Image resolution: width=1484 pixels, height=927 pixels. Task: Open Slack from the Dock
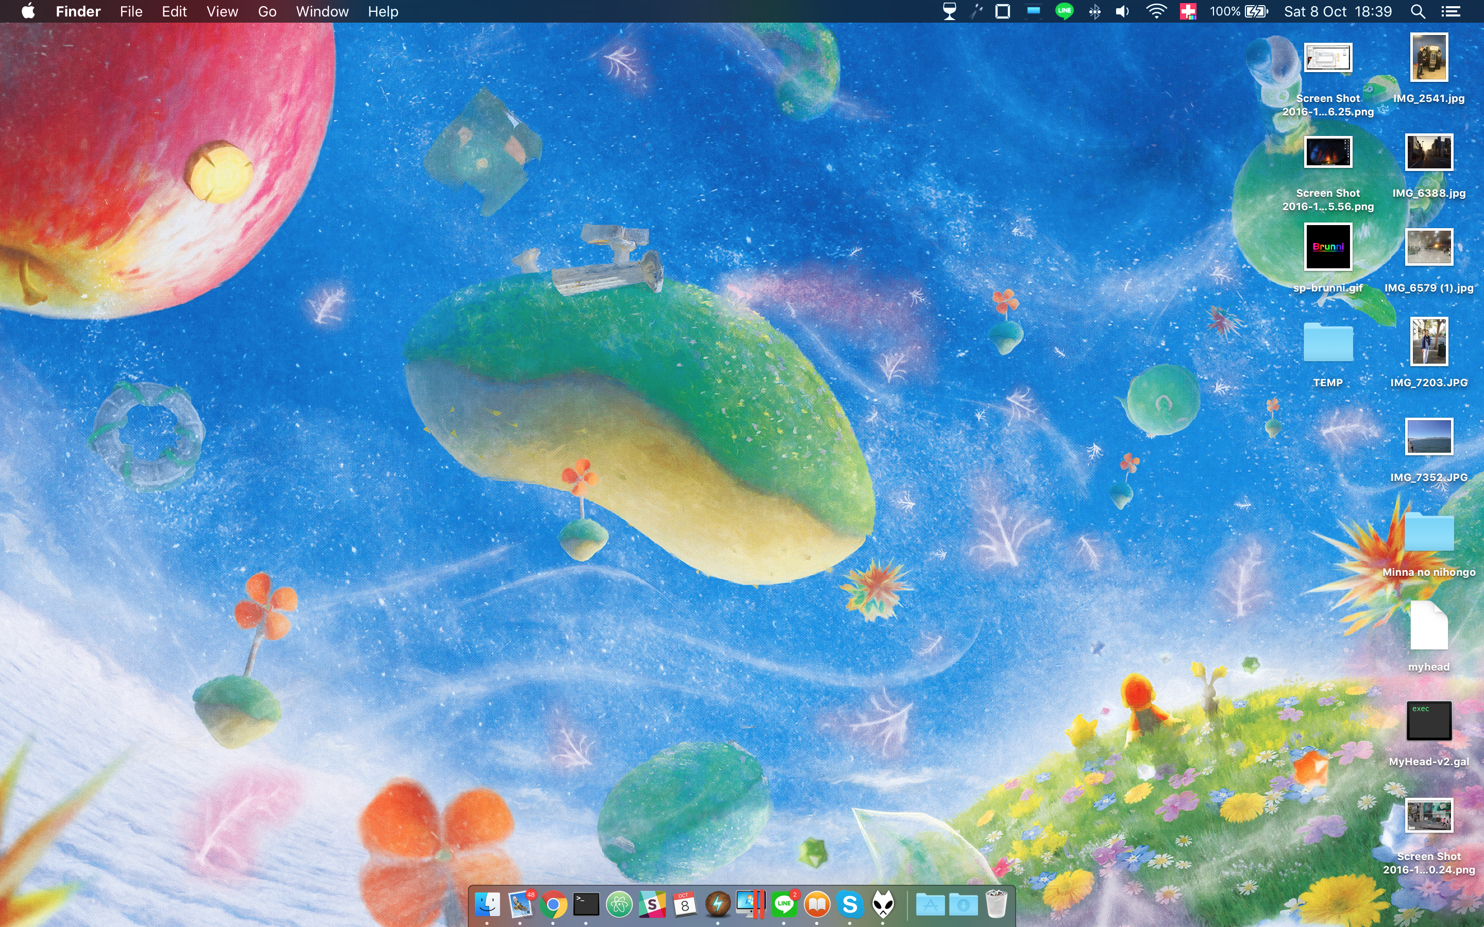652,904
